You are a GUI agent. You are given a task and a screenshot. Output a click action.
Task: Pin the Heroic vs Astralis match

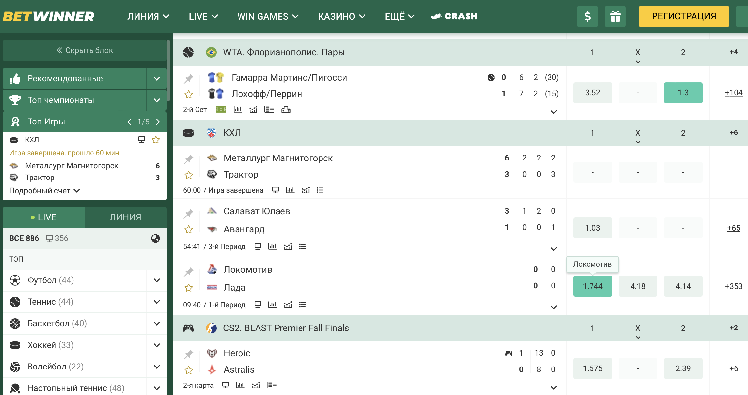tap(189, 354)
